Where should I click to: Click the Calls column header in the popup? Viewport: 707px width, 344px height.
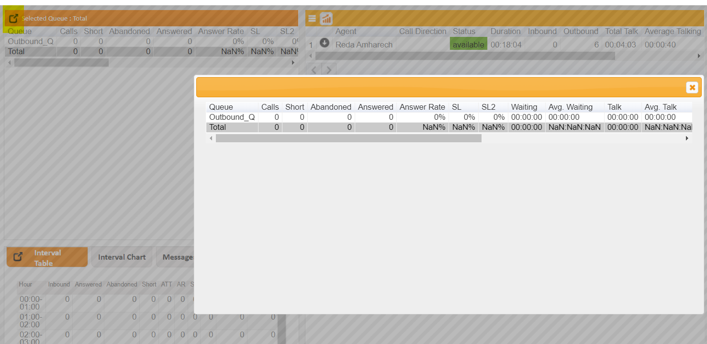tap(270, 107)
